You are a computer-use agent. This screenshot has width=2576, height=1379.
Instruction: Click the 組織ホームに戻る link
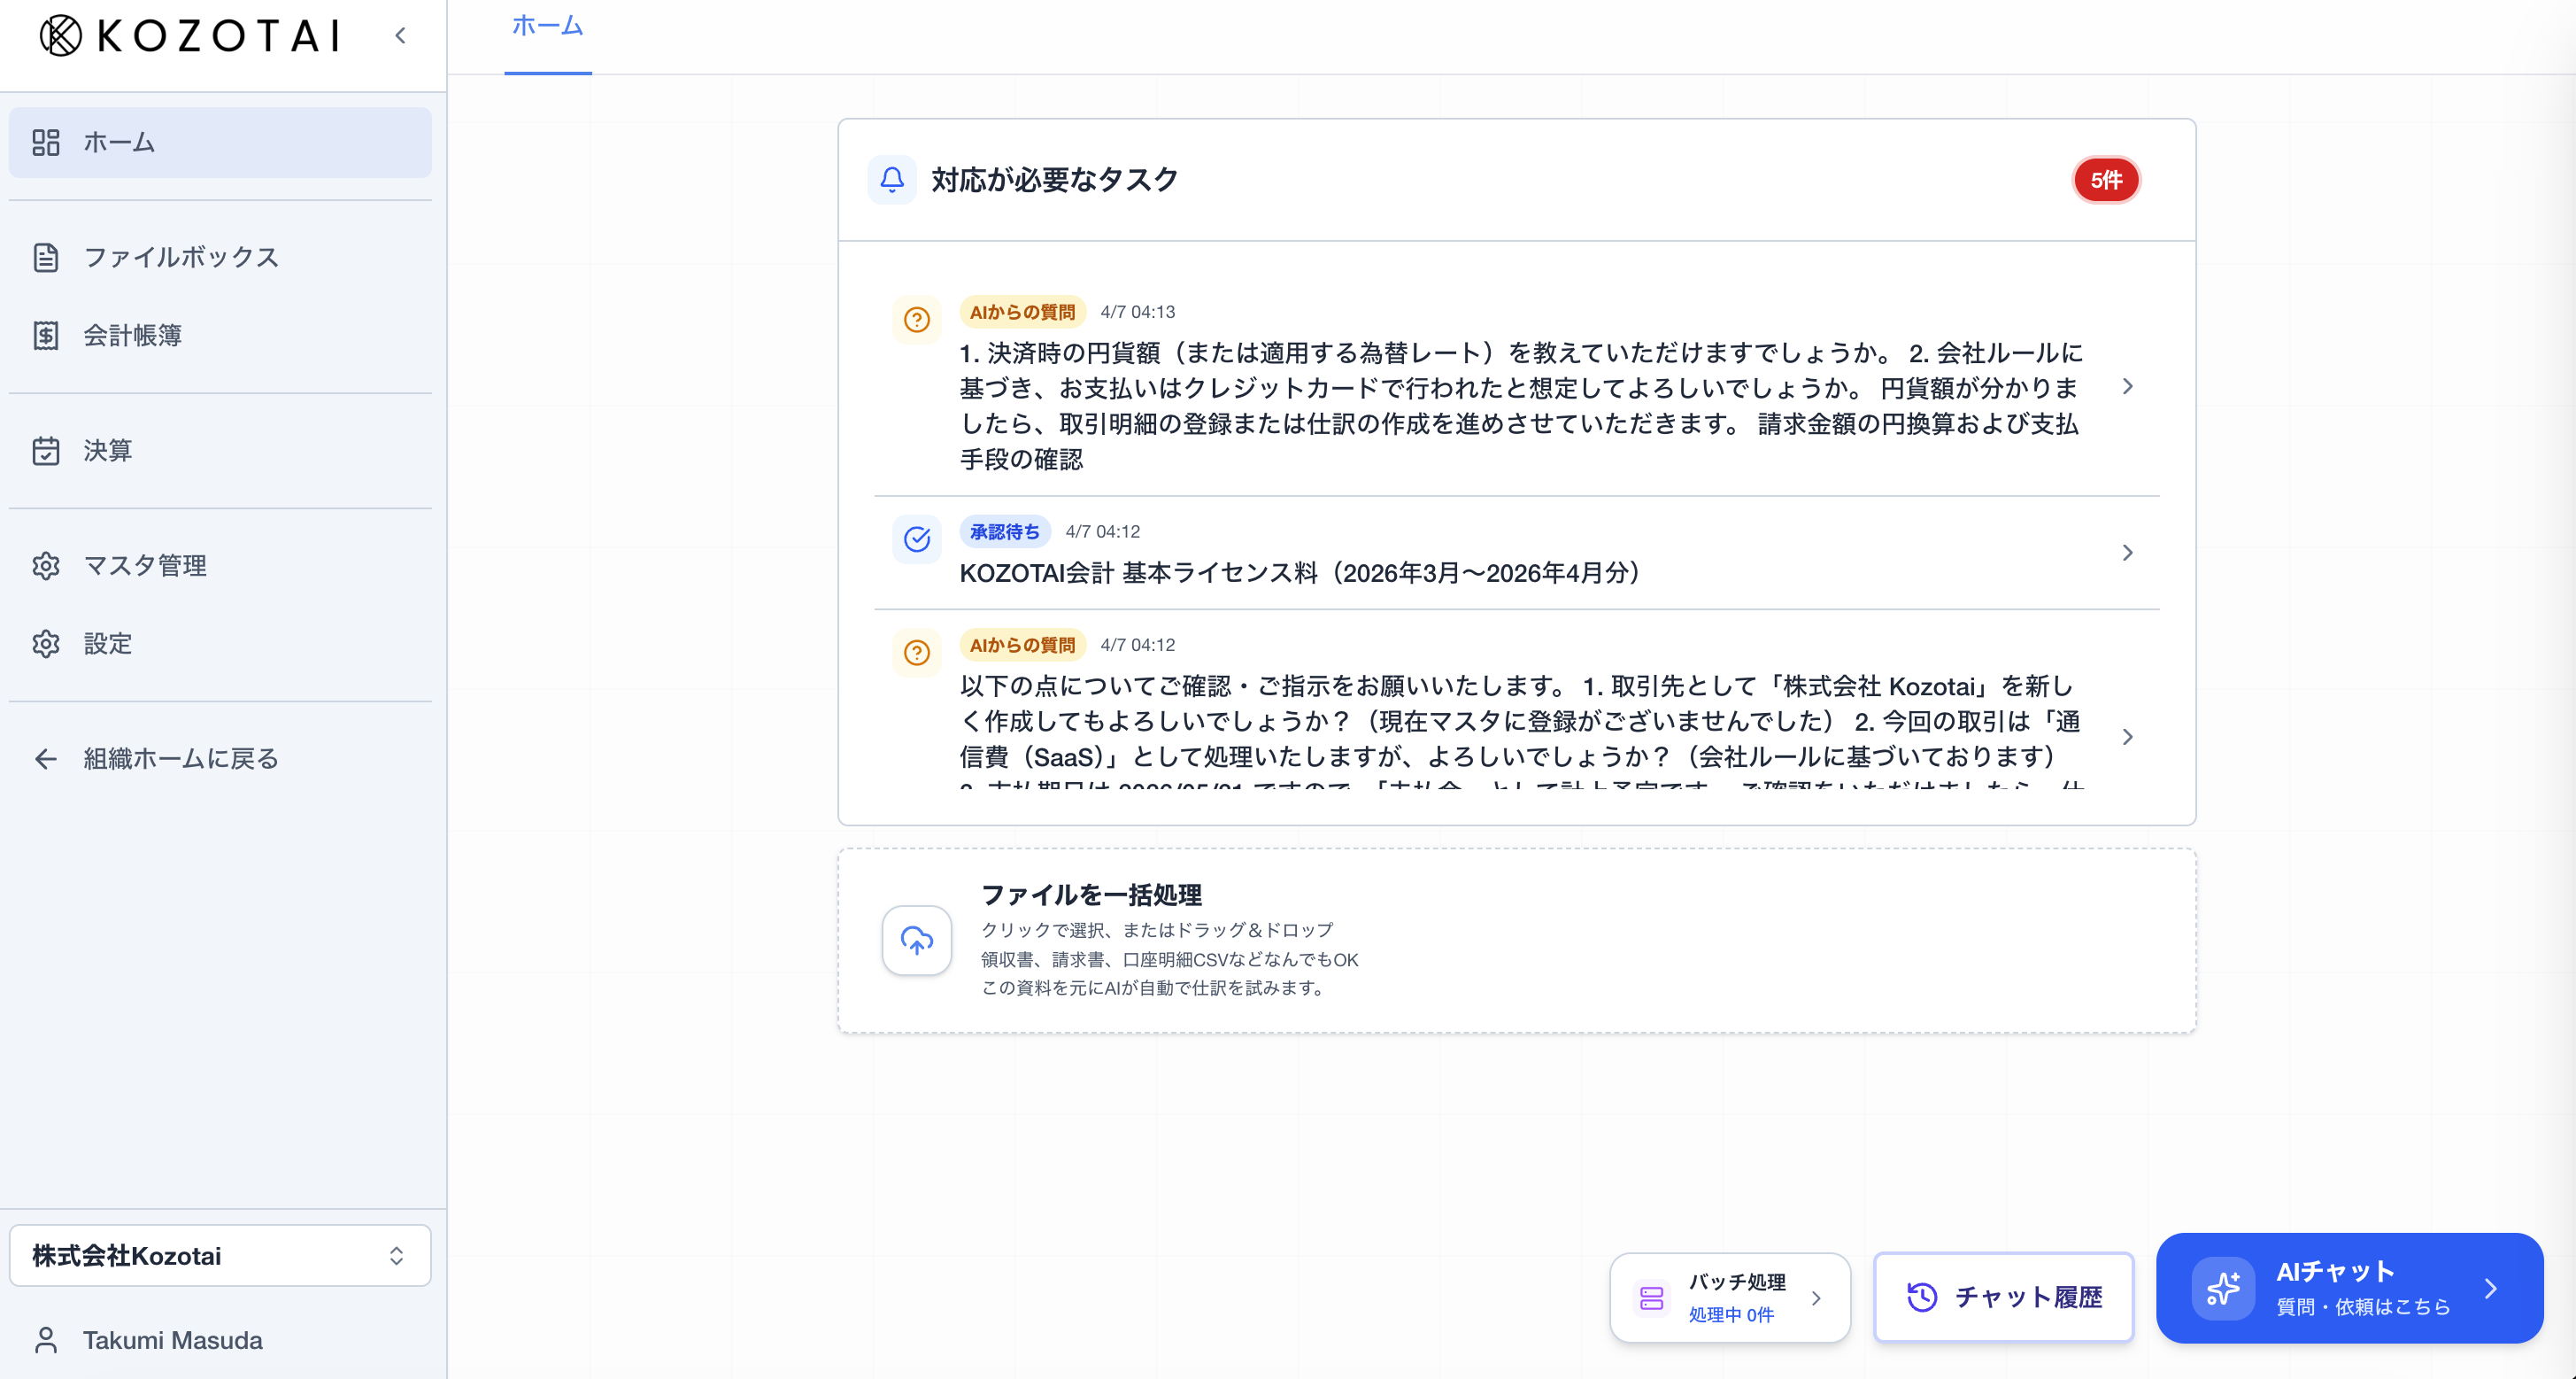(180, 758)
